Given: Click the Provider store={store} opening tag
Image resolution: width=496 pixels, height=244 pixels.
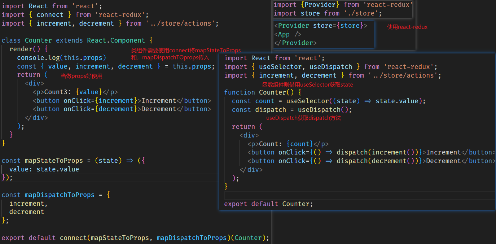Looking at the screenshot, I should point(321,26).
